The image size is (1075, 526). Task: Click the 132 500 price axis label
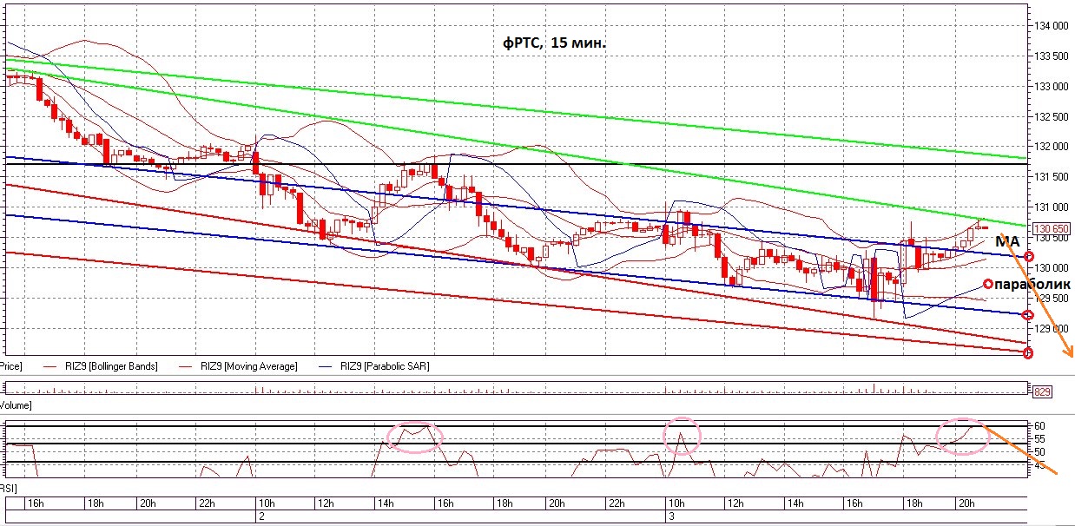coord(1051,117)
